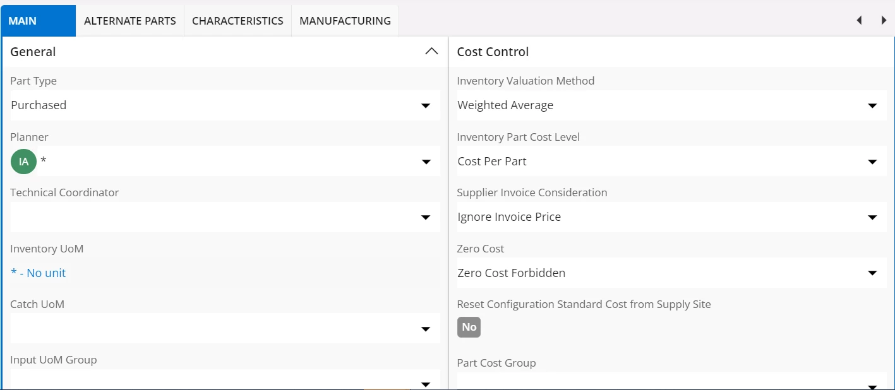Screen dimensions: 895x390
Task: Open the Catch UoM dropdown
Action: [x=426, y=329]
